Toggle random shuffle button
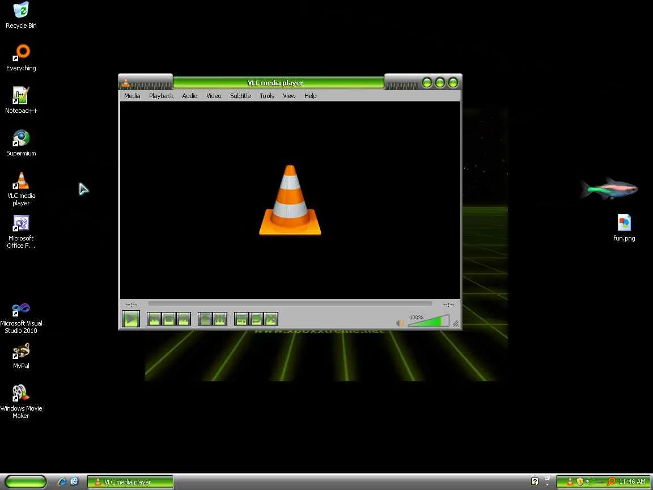 click(x=271, y=319)
